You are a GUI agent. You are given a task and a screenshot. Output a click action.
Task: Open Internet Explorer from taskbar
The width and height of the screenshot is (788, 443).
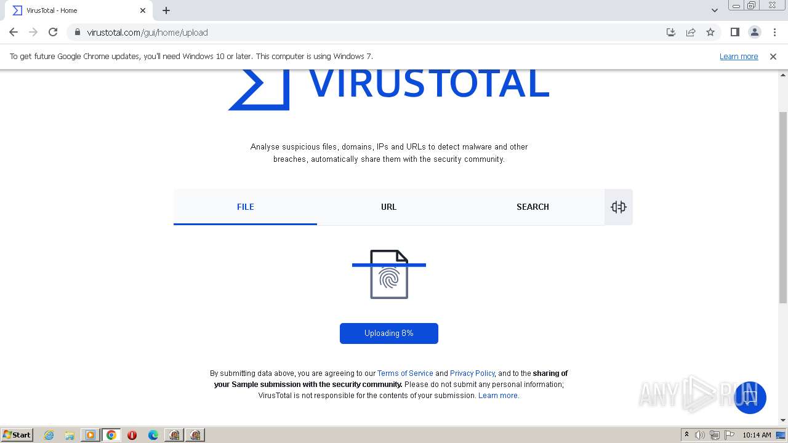click(x=49, y=435)
